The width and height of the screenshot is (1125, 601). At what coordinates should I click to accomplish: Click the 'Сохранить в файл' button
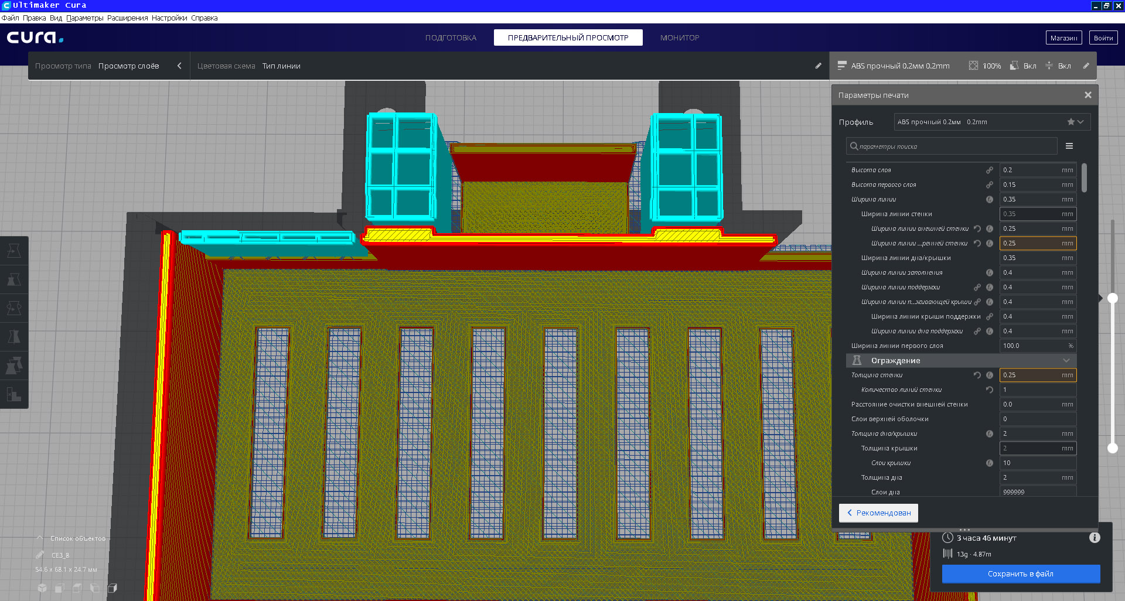point(1020,573)
